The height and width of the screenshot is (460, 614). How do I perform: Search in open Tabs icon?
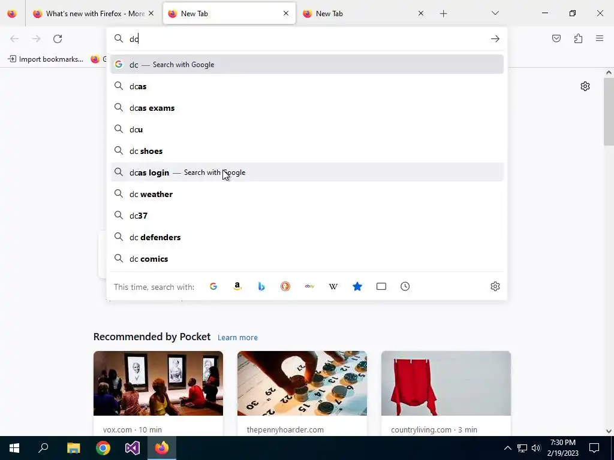point(381,286)
